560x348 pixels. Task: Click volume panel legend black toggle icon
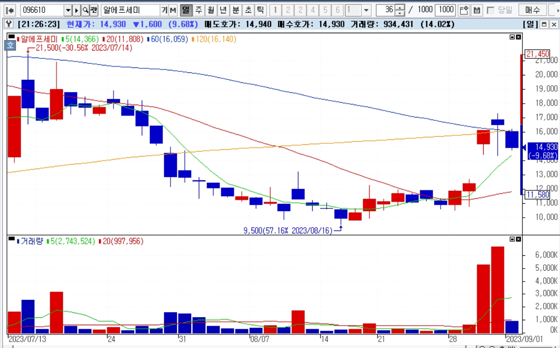[11, 238]
